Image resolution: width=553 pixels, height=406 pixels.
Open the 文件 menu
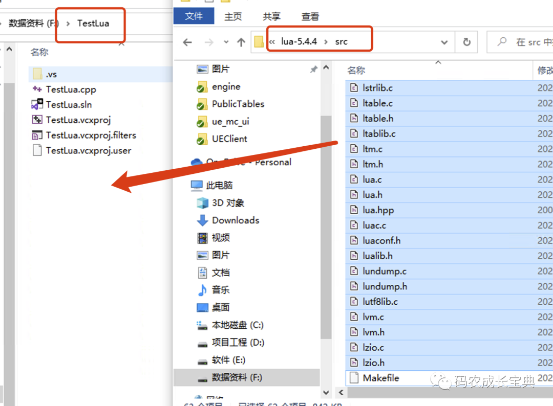pyautogui.click(x=194, y=16)
